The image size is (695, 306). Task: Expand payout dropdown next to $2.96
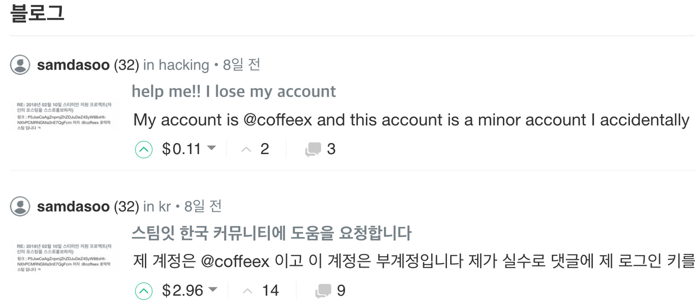(213, 290)
